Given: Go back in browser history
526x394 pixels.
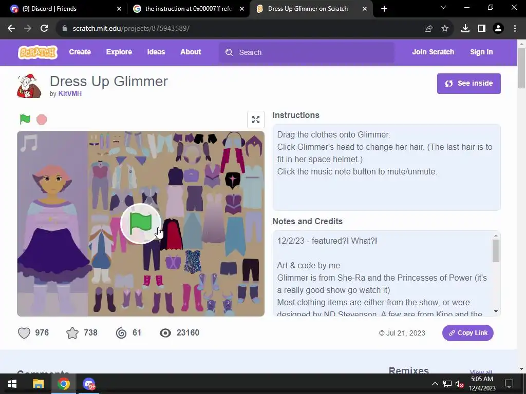Looking at the screenshot, I should pyautogui.click(x=11, y=29).
